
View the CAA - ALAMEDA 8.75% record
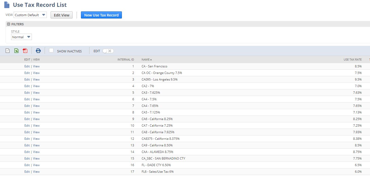[36, 152]
